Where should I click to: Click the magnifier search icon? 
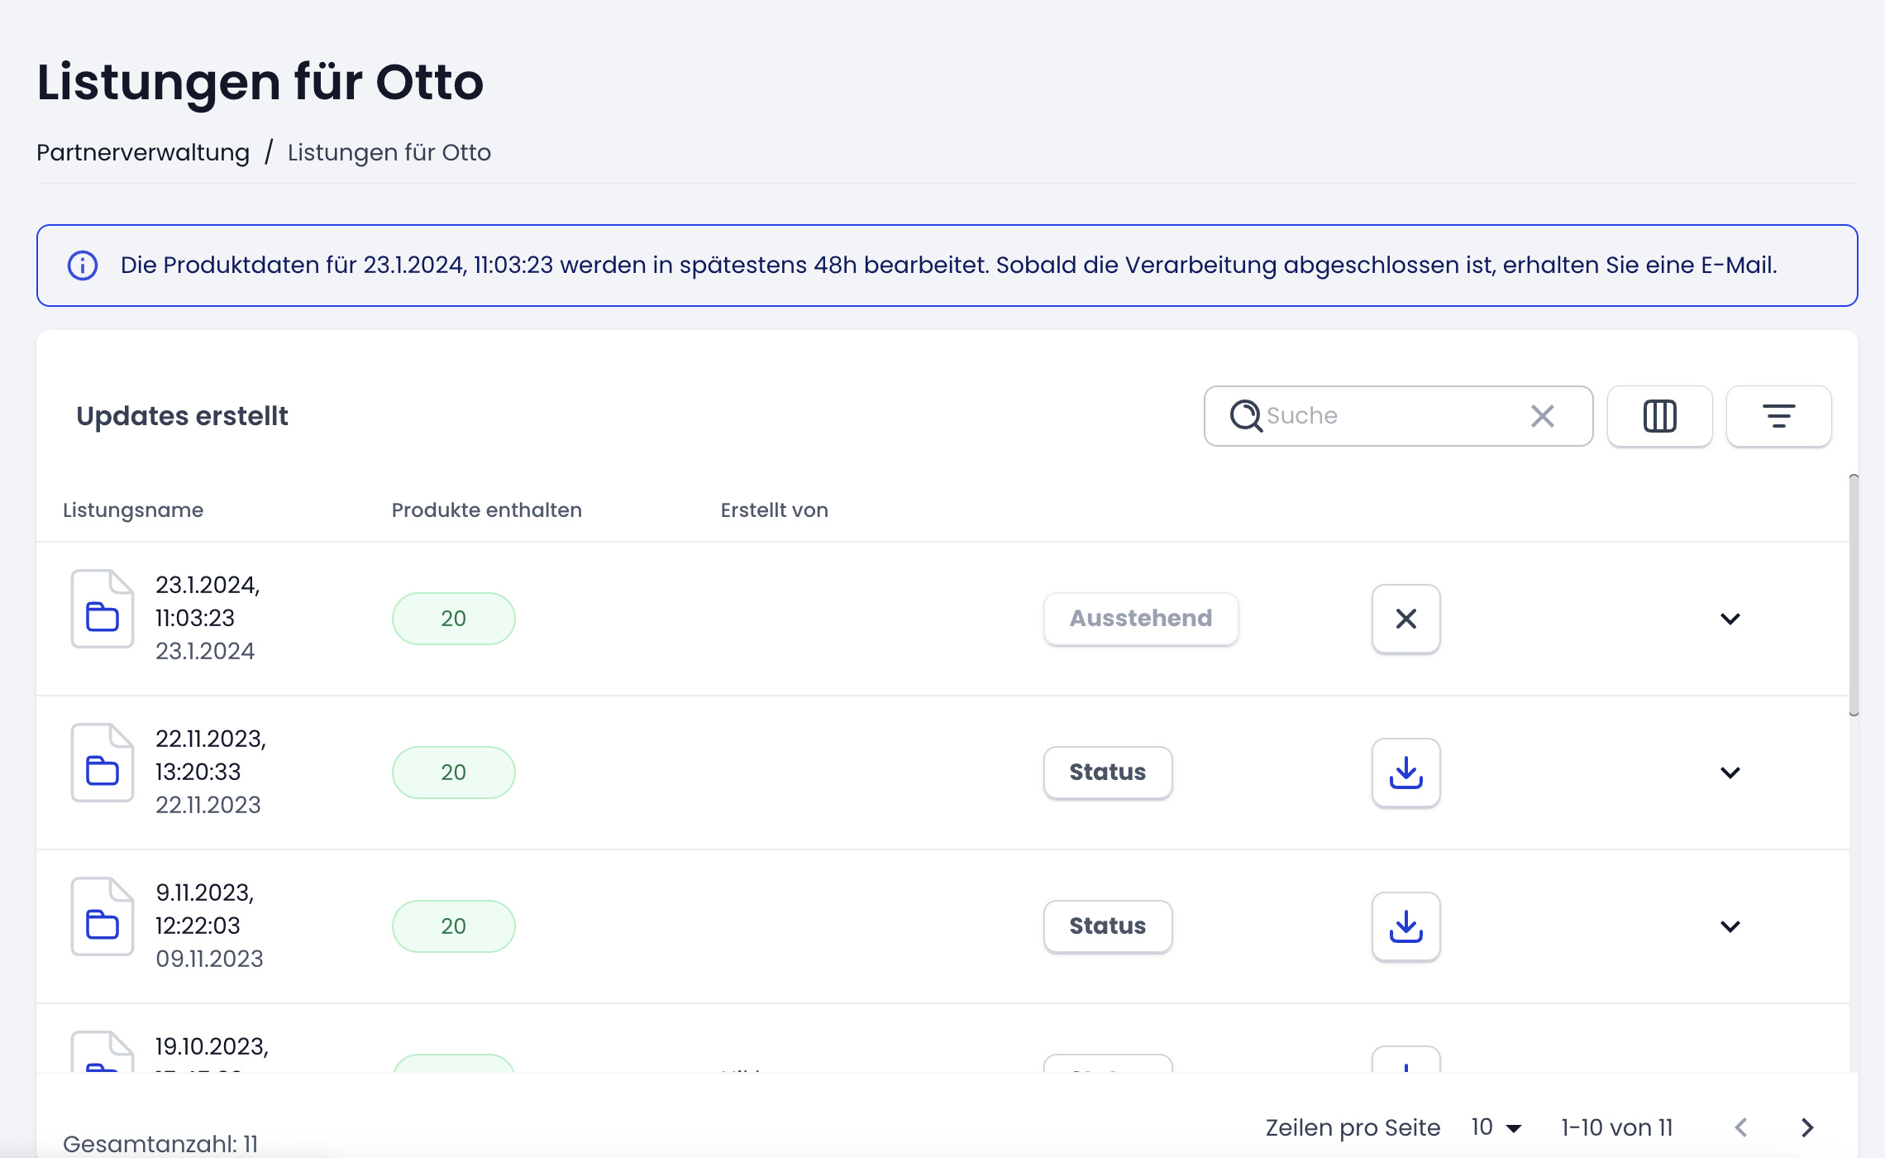tap(1245, 416)
